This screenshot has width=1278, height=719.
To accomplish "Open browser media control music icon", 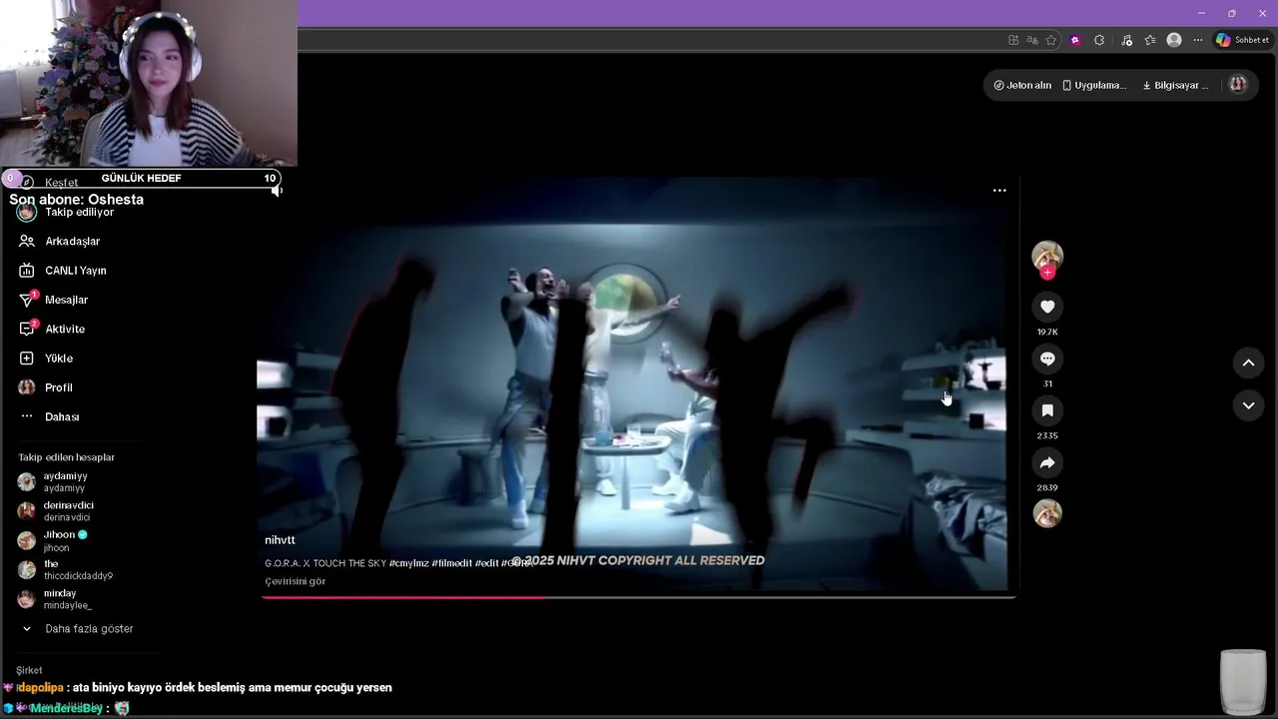I will (x=1126, y=40).
